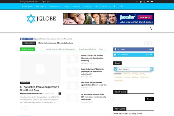Click the Facebook icon in Fans bar

click(115, 49)
